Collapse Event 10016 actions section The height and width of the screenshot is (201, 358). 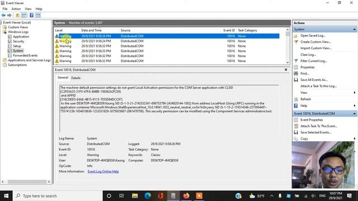pos(354,113)
